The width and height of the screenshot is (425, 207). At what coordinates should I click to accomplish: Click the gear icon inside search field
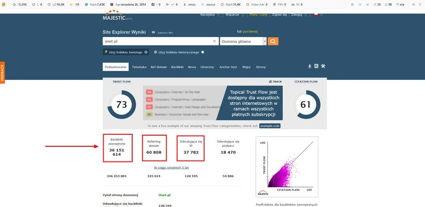[x=214, y=41]
